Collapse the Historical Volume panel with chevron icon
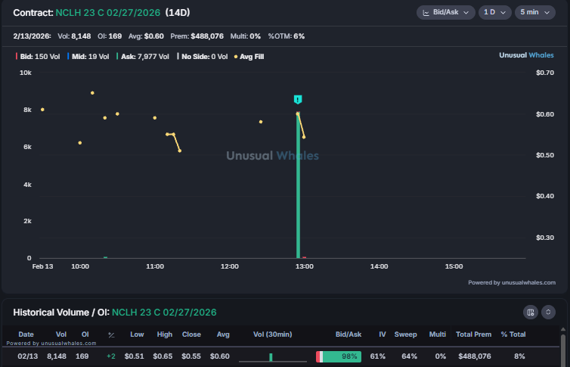The width and height of the screenshot is (570, 367). coord(549,312)
